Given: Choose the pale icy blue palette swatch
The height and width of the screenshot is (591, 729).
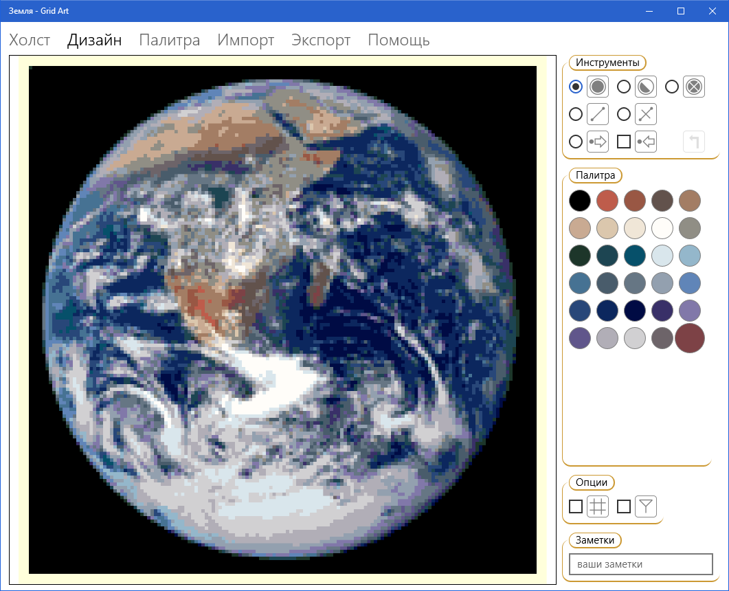Looking at the screenshot, I should 662,256.
